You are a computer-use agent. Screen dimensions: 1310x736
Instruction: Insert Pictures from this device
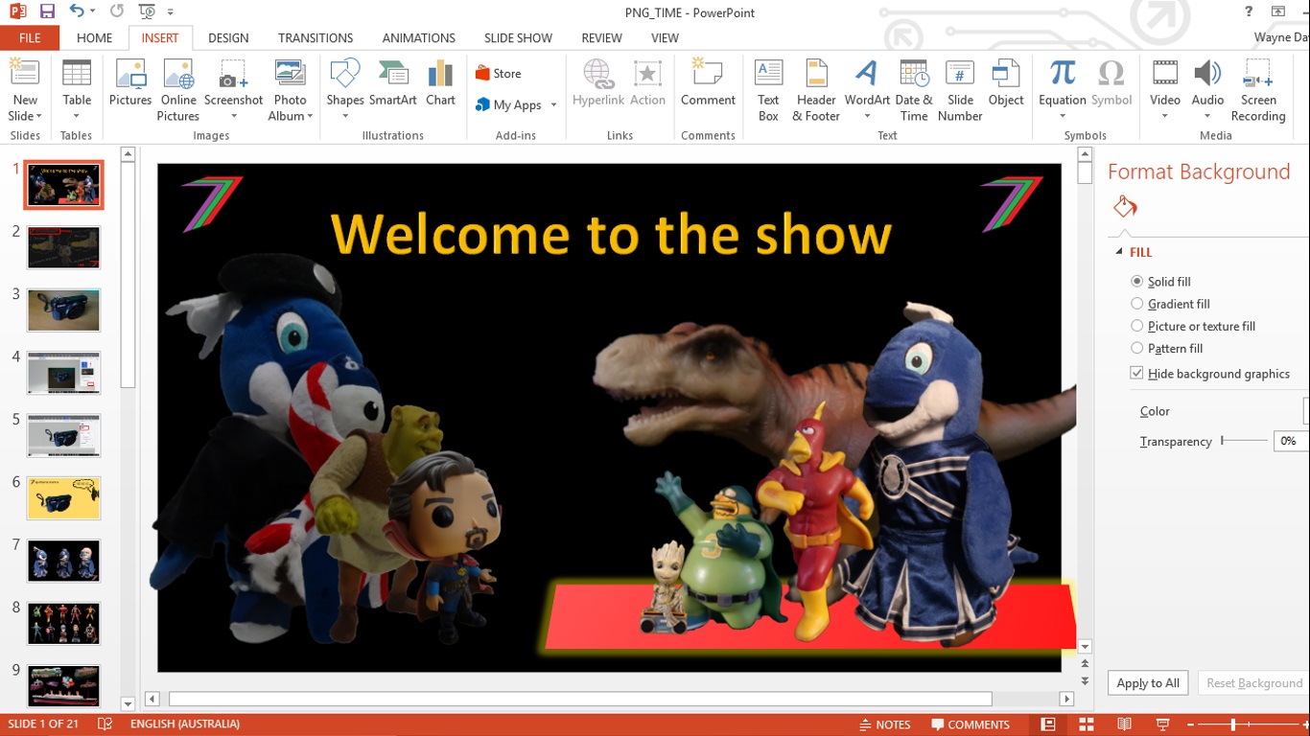point(130,83)
